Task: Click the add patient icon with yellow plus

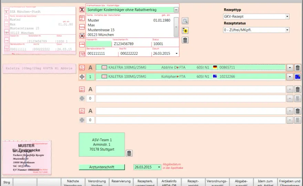Action: [x=185, y=31]
